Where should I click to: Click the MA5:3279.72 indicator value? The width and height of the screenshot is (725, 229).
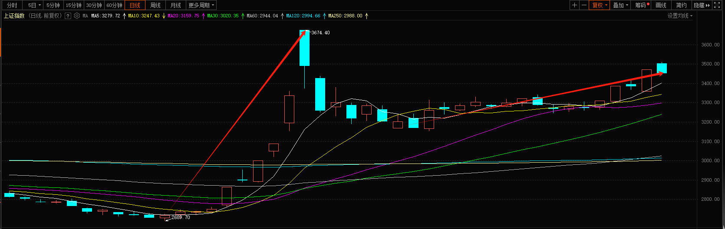tap(105, 16)
